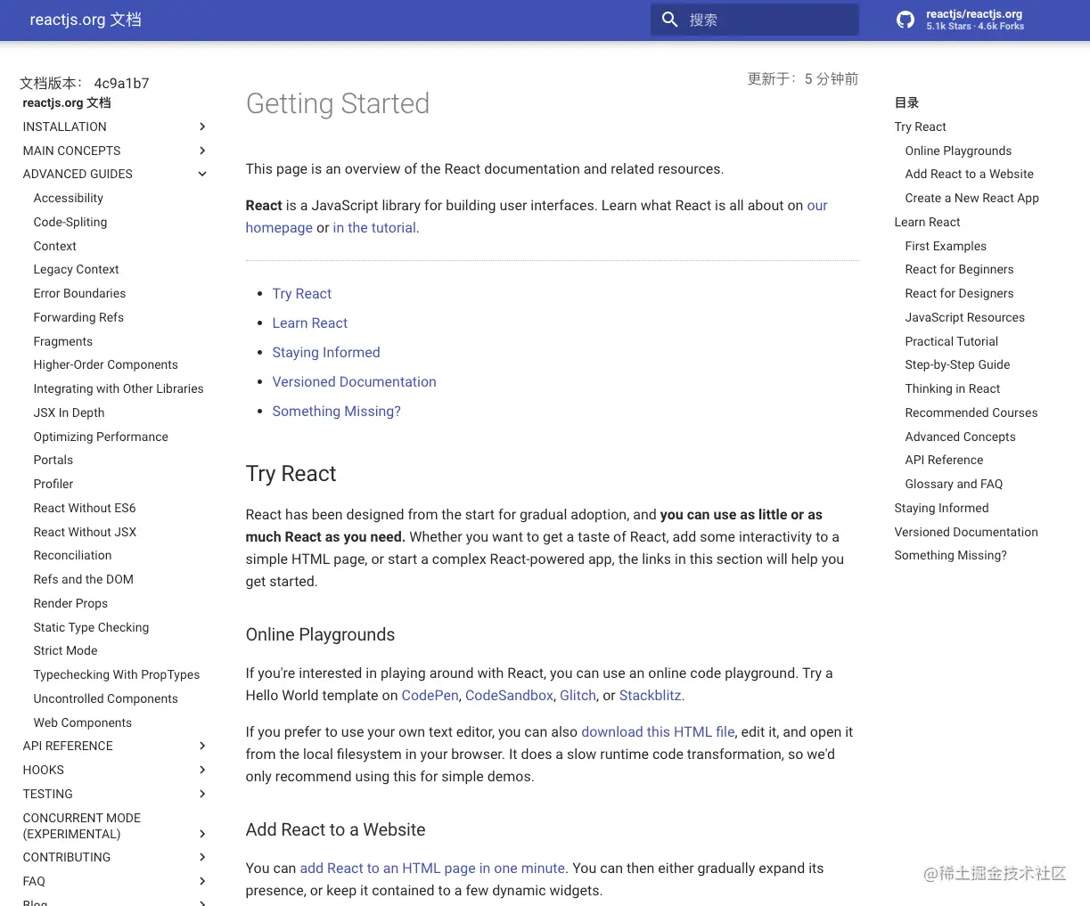Screen dimensions: 1090x906
Task: Click the search magnifier icon
Action: coord(669,20)
